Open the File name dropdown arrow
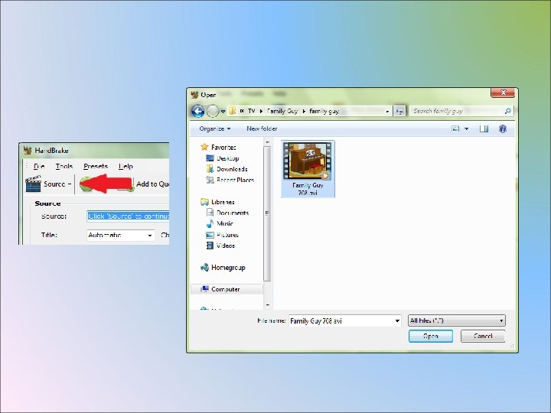 [x=397, y=320]
